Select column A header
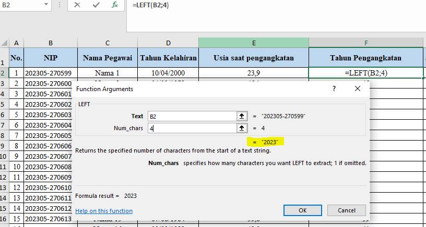The image size is (426, 227). coord(16,43)
